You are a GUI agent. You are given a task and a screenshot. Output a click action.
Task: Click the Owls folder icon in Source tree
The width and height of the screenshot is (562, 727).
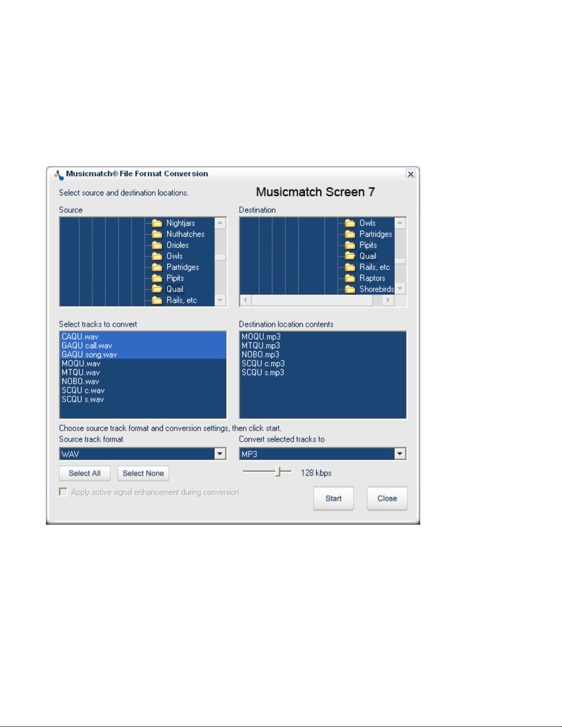157,256
